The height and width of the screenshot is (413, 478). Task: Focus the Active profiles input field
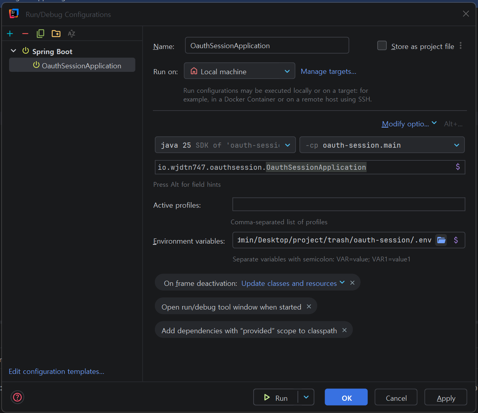[348, 205]
